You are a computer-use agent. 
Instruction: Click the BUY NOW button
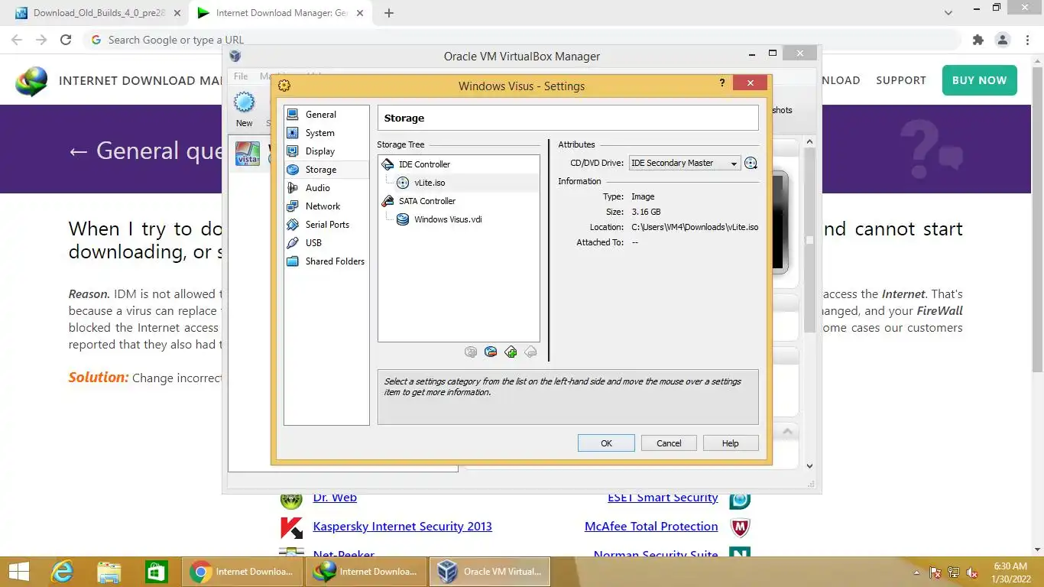[x=979, y=80]
